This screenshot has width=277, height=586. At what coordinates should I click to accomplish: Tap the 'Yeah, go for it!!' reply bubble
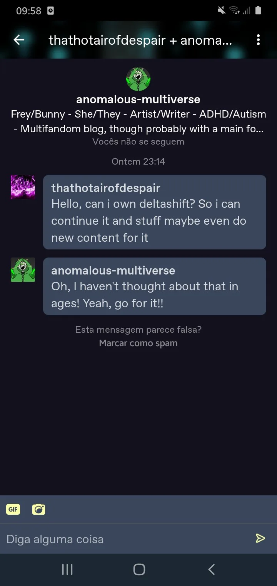click(x=154, y=295)
